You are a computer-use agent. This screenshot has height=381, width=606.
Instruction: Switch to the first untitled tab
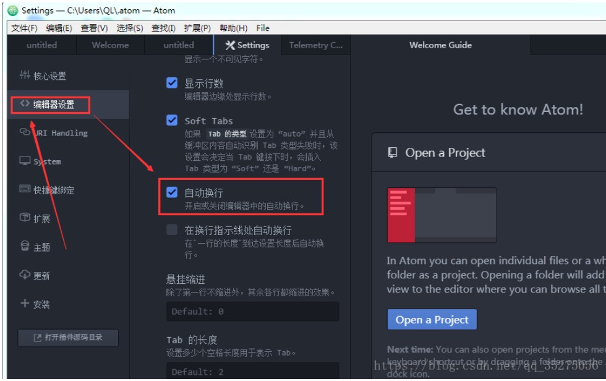pyautogui.click(x=42, y=45)
